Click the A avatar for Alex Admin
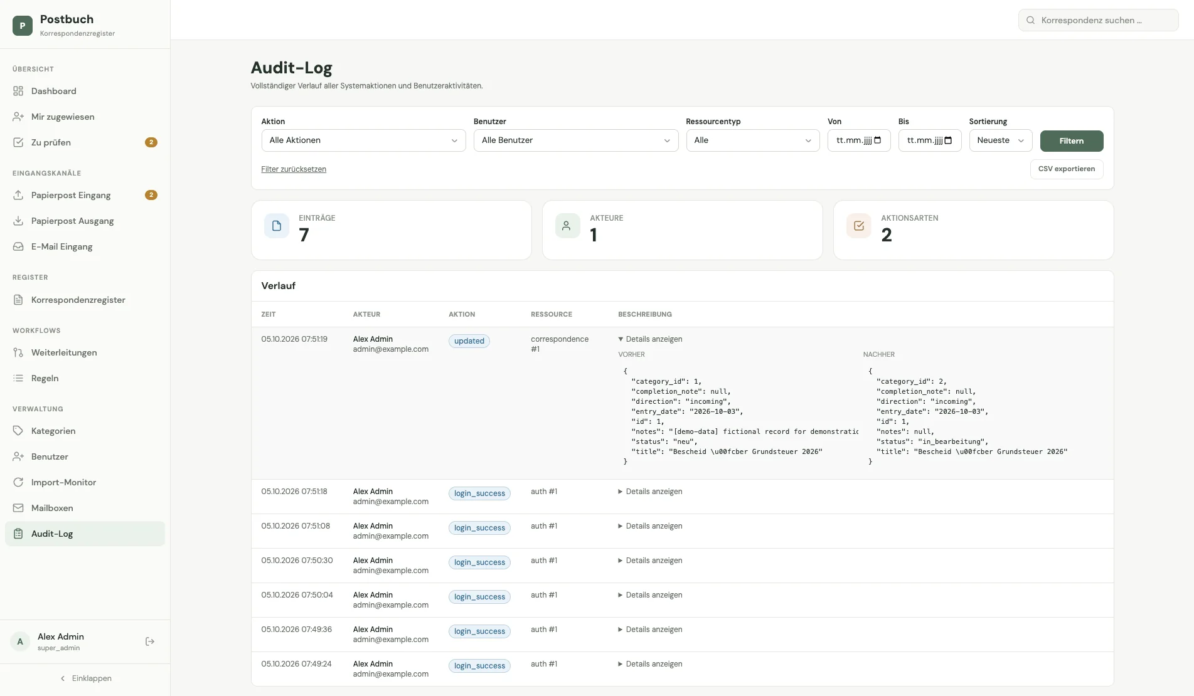 tap(20, 641)
